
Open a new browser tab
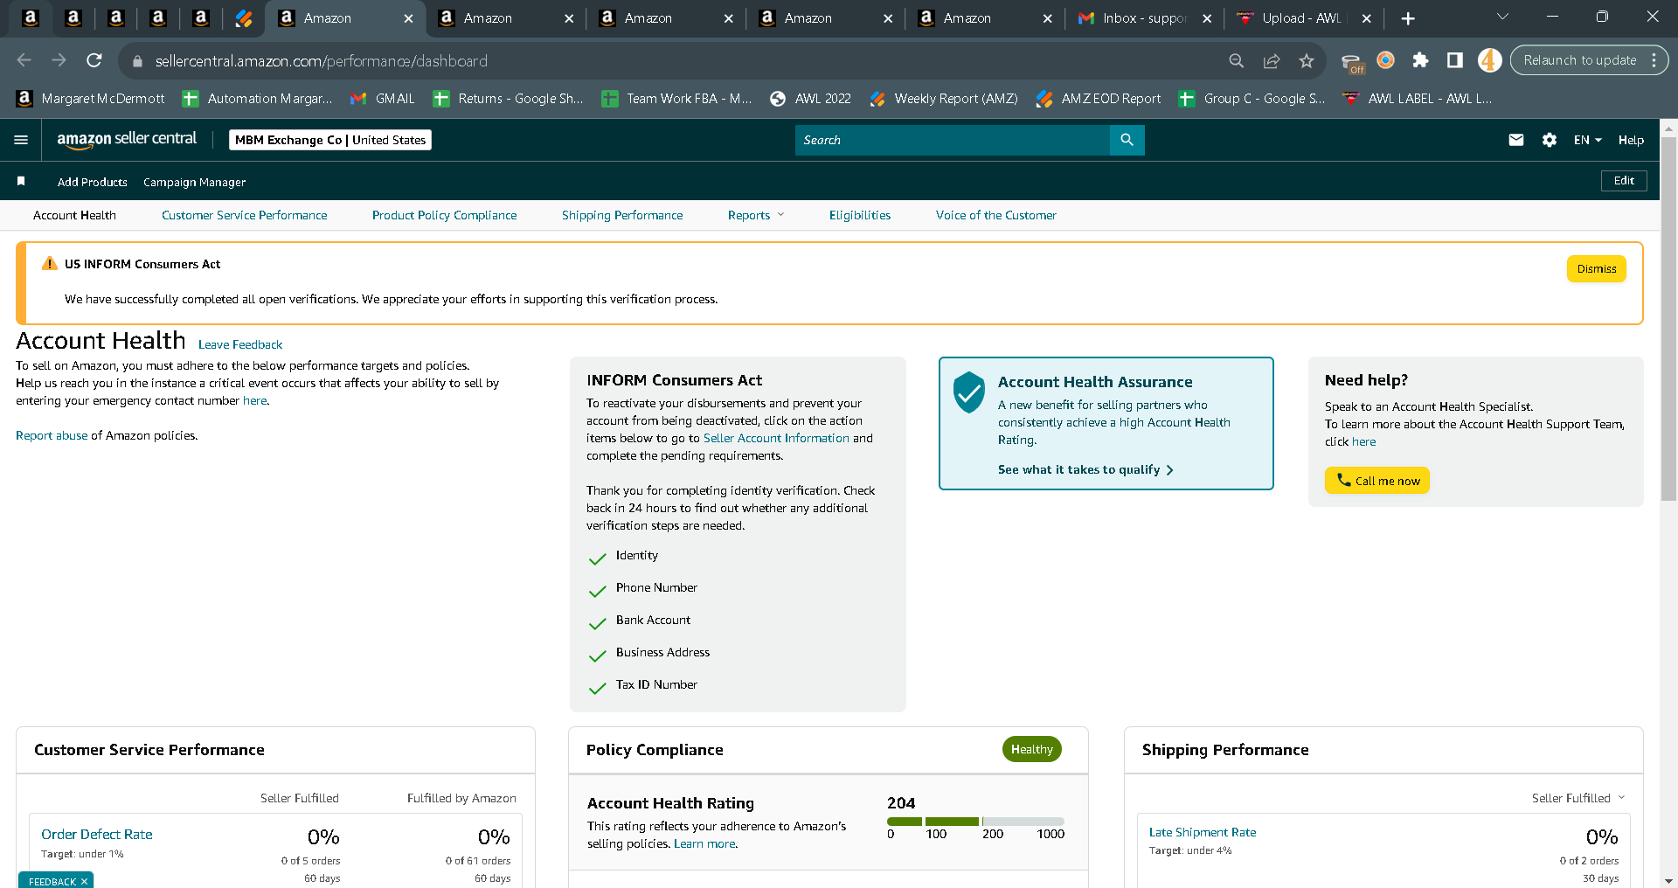coord(1408,18)
